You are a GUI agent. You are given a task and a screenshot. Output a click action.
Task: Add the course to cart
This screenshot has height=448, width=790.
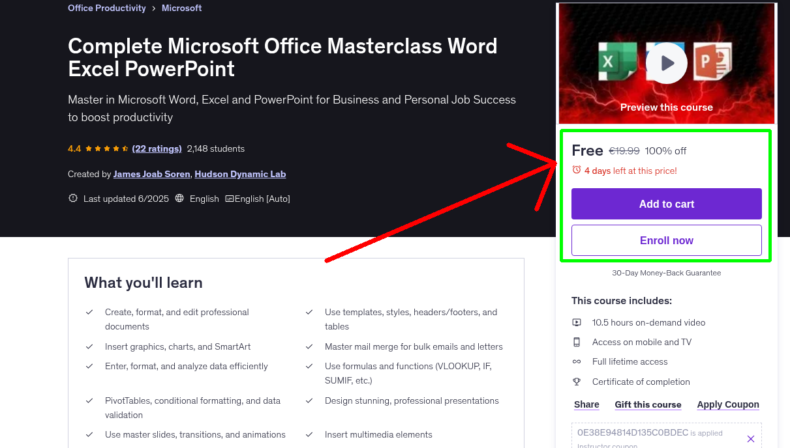667,204
